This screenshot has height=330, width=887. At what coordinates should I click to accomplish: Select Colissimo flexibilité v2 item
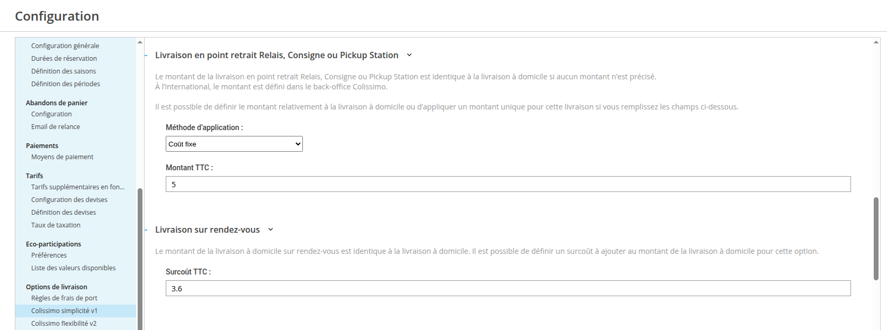[64, 324]
